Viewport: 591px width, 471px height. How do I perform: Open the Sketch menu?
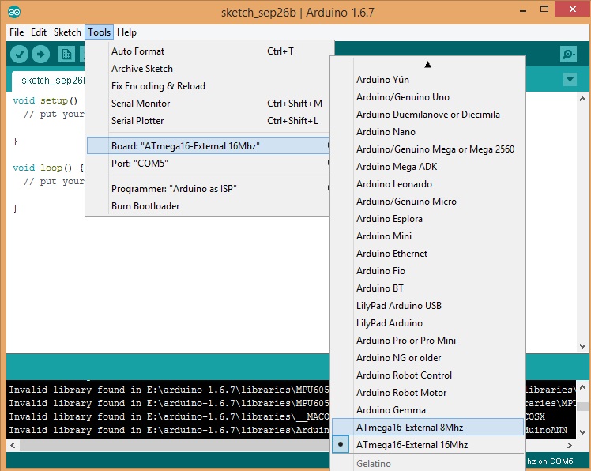pos(67,32)
